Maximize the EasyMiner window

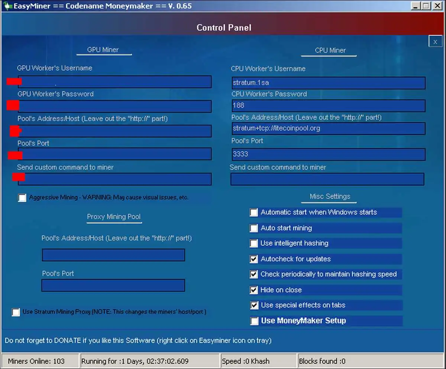coord(426,6)
